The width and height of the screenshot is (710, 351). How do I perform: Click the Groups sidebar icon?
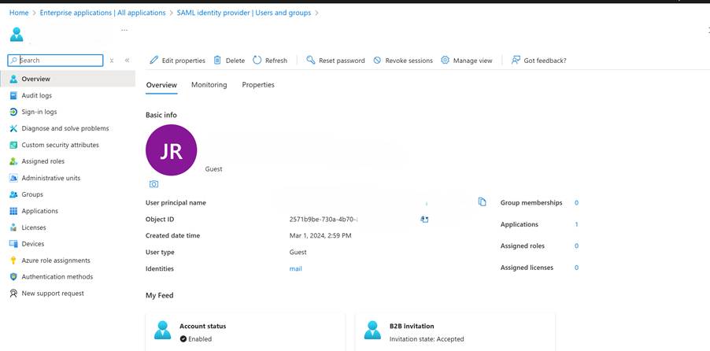coord(13,194)
